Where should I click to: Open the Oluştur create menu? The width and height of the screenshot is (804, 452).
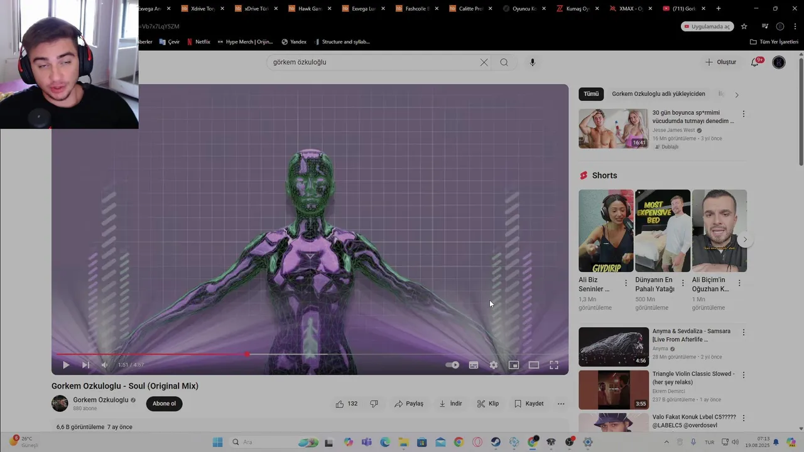pos(720,62)
